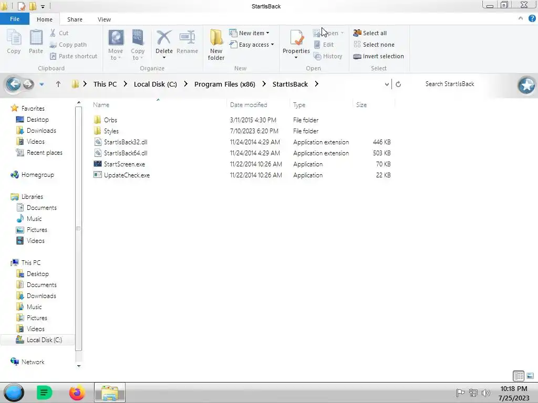Open the Move to button
Screen dimensions: 538x403
pos(116,45)
